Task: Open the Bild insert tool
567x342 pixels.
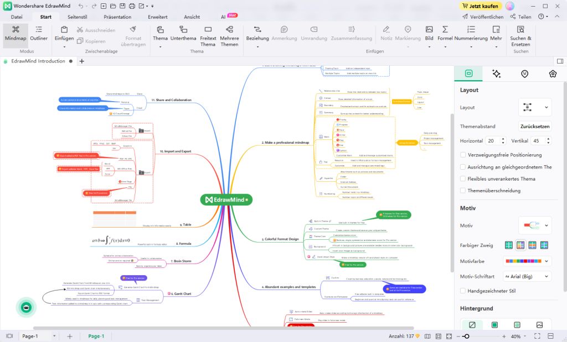Action: coord(429,33)
